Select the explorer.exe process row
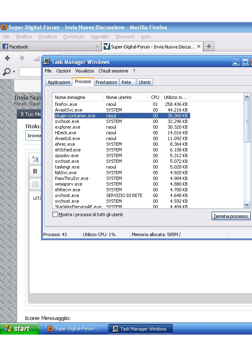 [67, 127]
